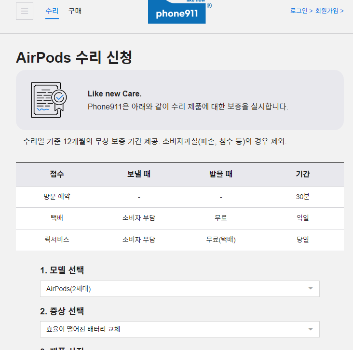The image size is (353, 350).
Task: Open the 로그인 link
Action: click(301, 11)
